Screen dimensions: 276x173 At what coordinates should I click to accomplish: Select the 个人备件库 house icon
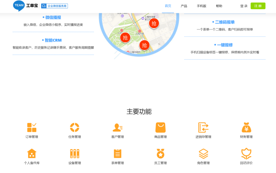32,154
